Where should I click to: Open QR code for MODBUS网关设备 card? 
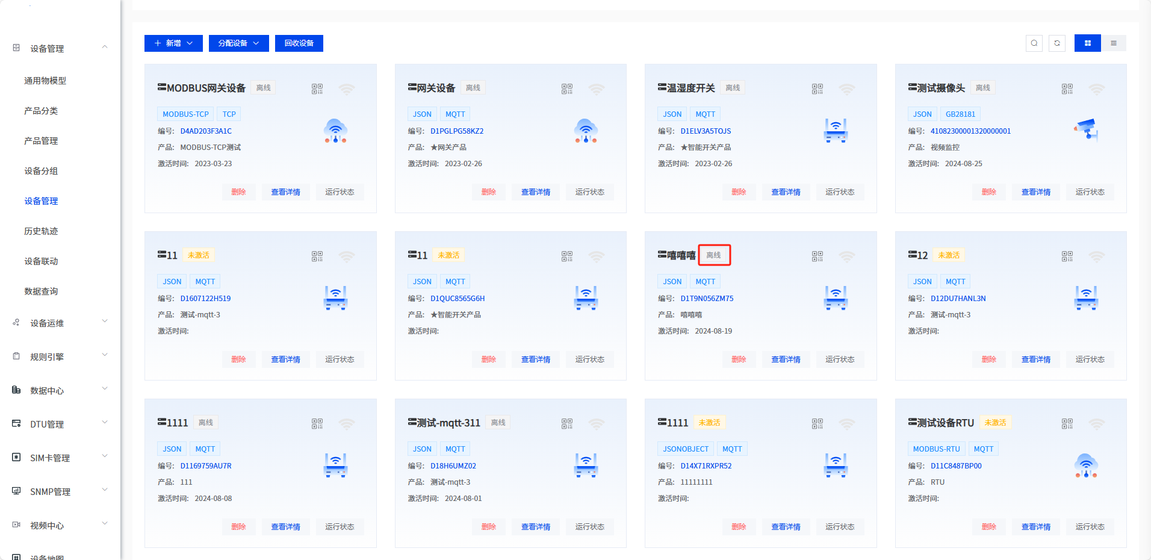(x=317, y=89)
